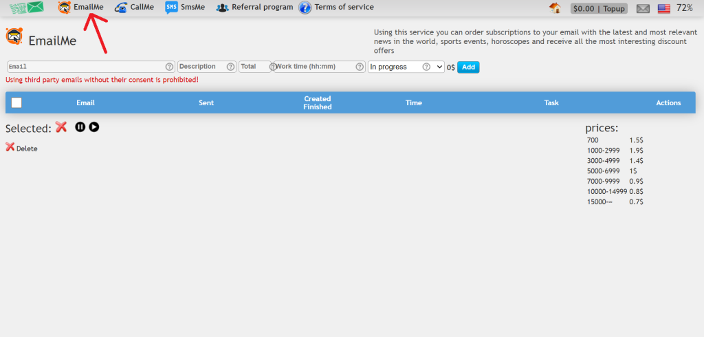Image resolution: width=704 pixels, height=337 pixels.
Task: Click the 15000-∞ price tier row
Action: pos(615,202)
